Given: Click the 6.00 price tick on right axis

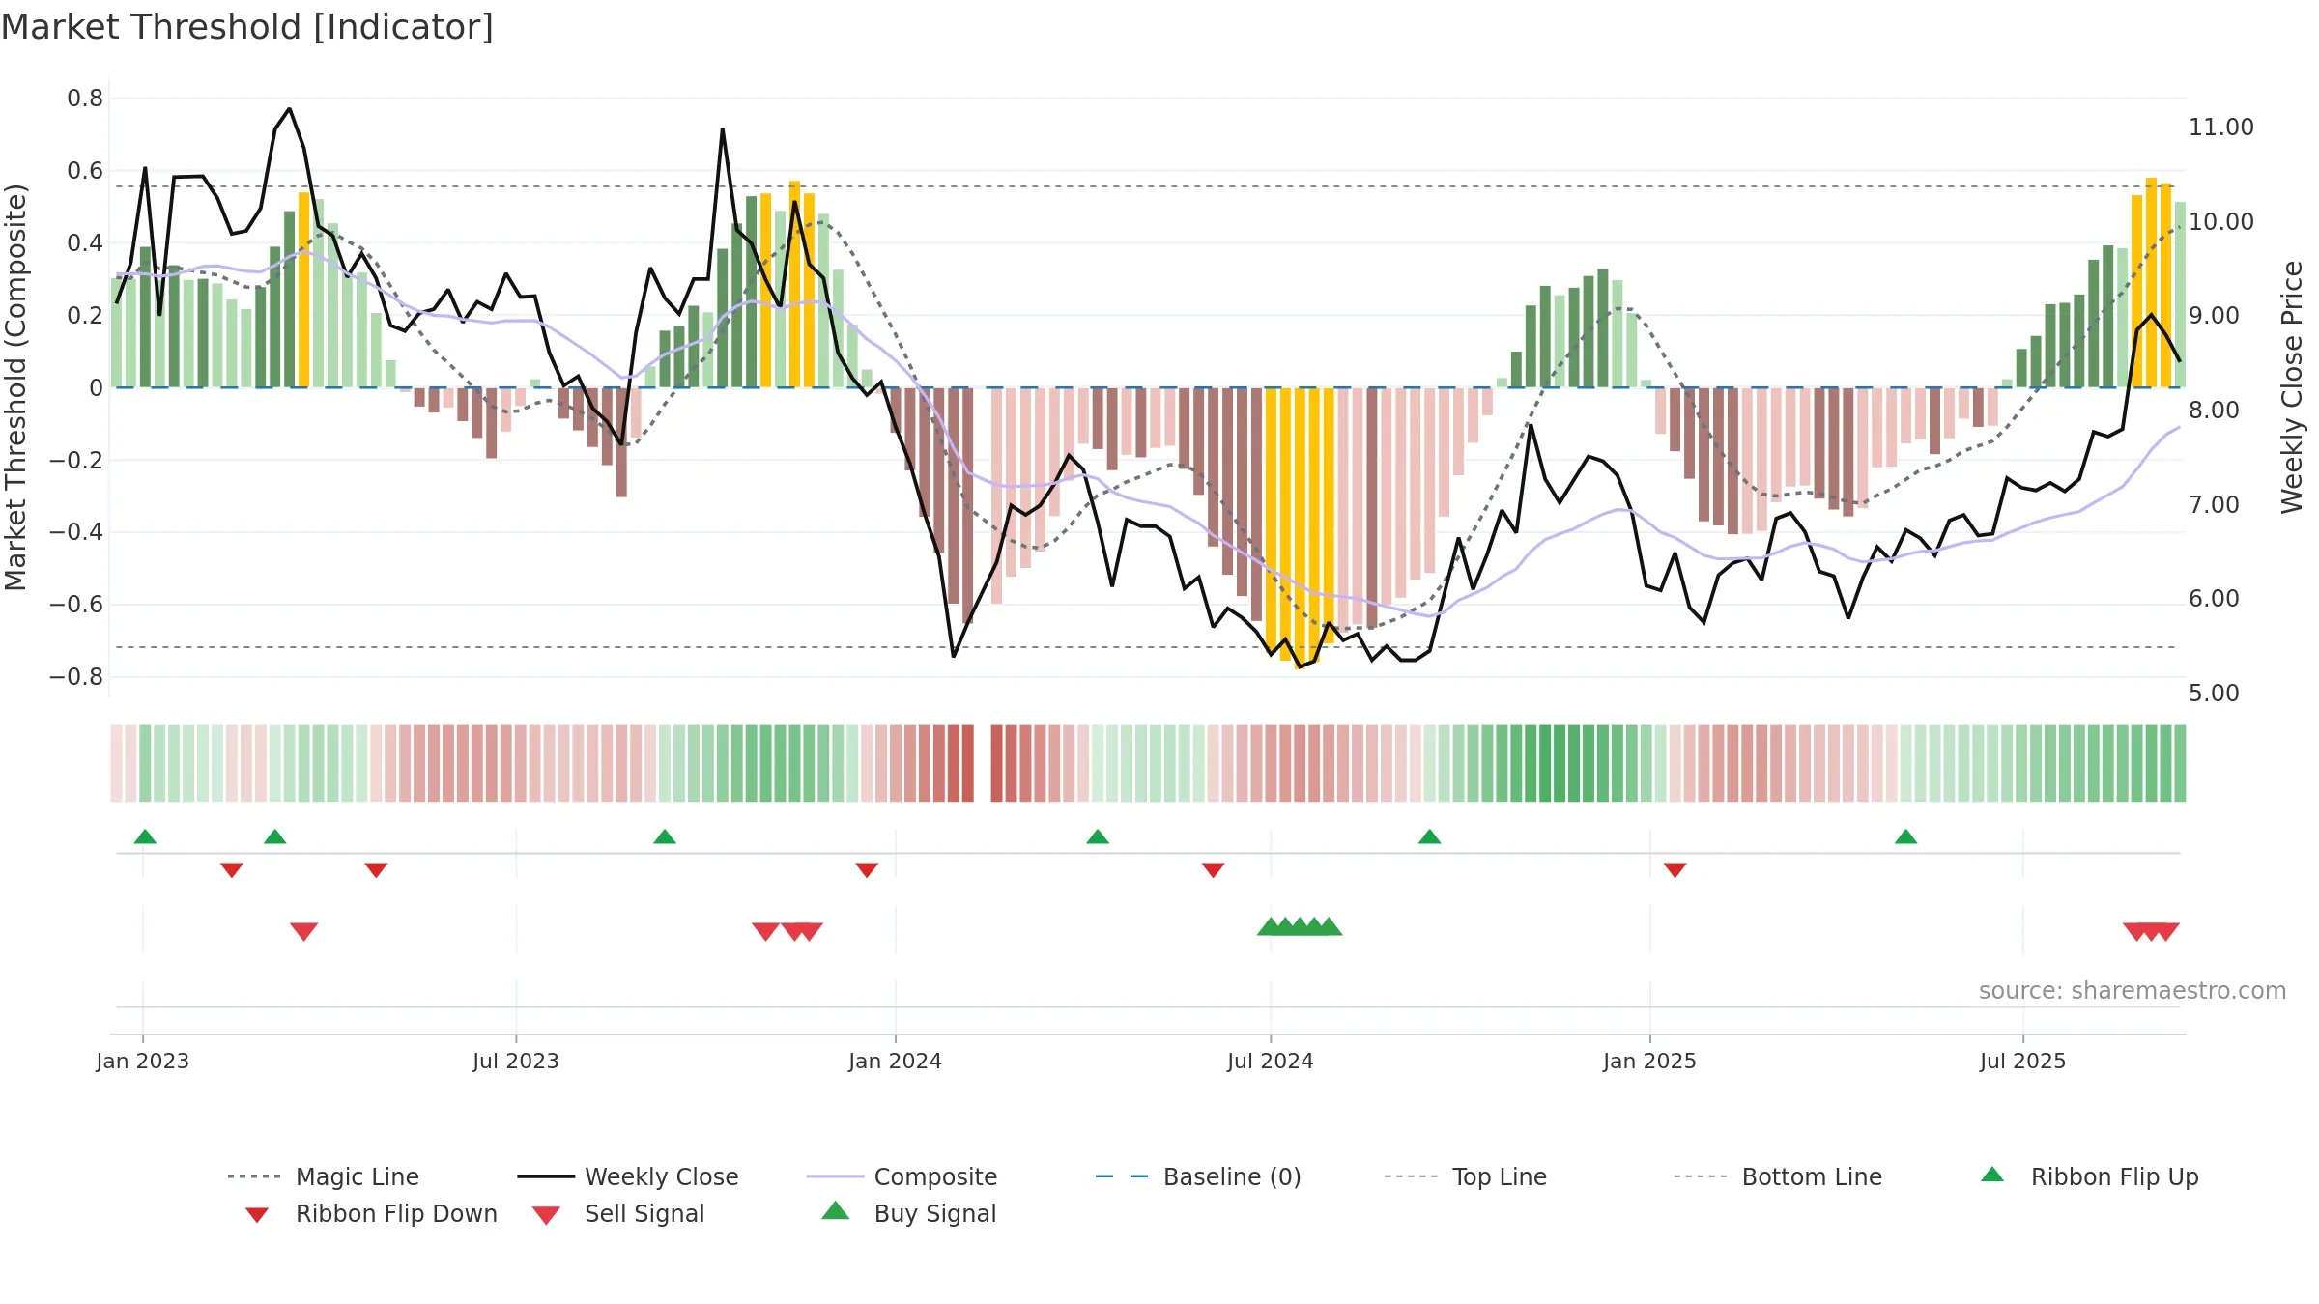Looking at the screenshot, I should (2214, 599).
